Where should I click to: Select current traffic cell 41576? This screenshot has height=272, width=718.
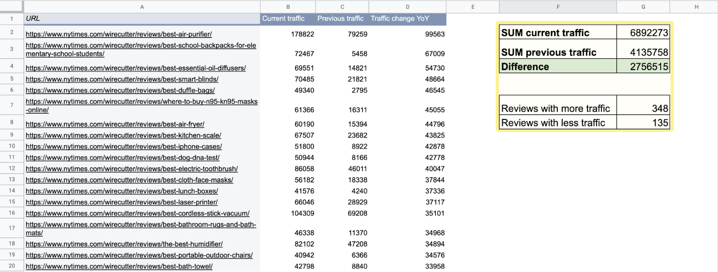(x=288, y=191)
